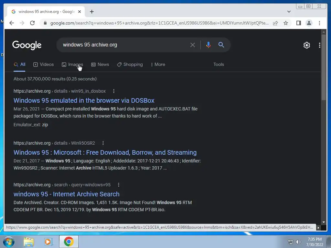Open the tab search chevron
Image resolution: width=331 pixels, height=248 pixels.
pos(289,12)
